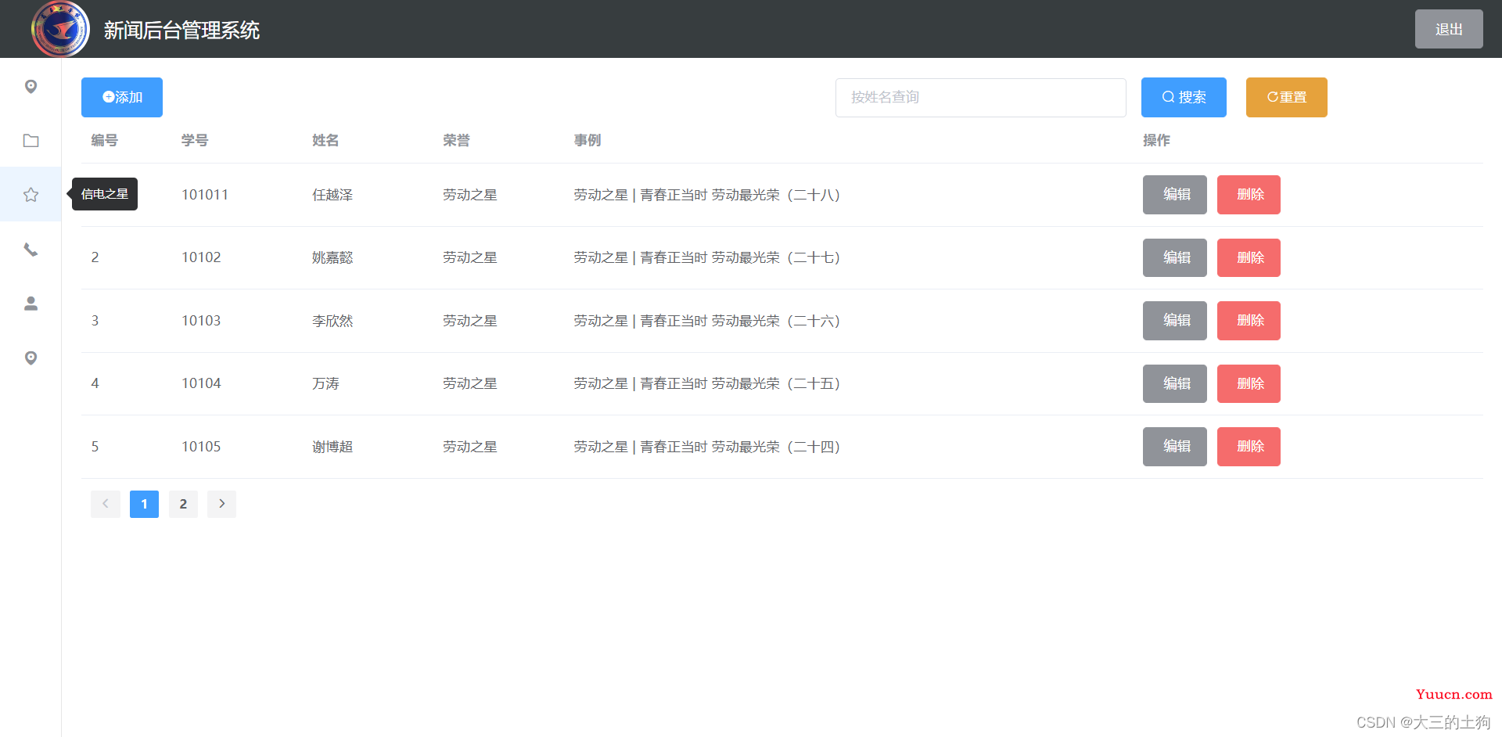Click student number 101011
1502x737 pixels.
coord(205,195)
